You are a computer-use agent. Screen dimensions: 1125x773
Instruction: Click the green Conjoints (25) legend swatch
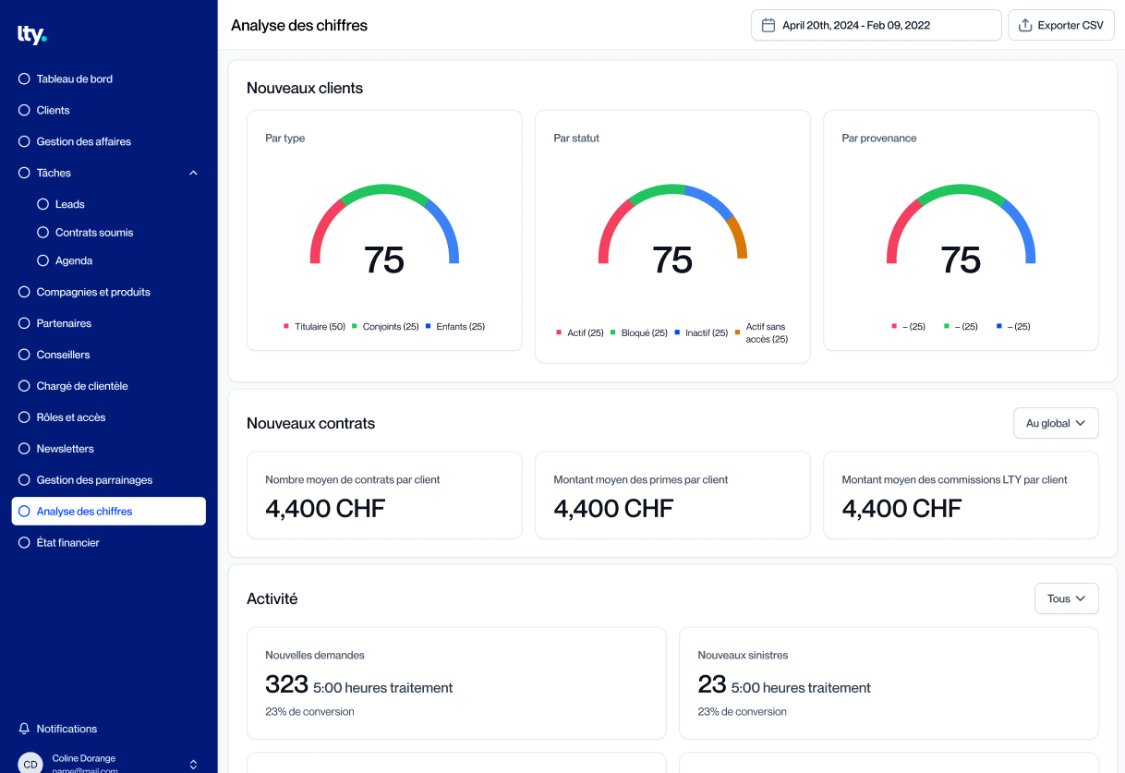355,326
